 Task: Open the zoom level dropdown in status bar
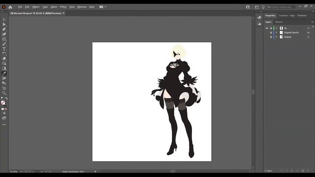coord(21,172)
